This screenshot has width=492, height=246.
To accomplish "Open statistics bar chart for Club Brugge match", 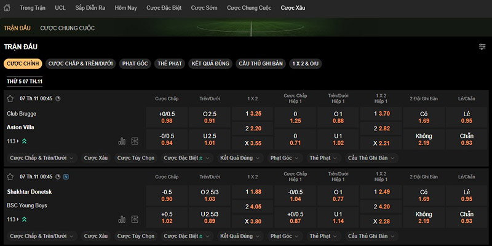I will (122, 141).
